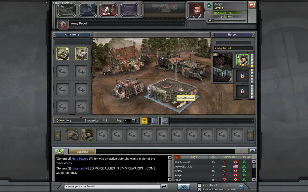The image size is (308, 192).
Task: Enable the Show all chat checkbox
Action: pos(200,185)
